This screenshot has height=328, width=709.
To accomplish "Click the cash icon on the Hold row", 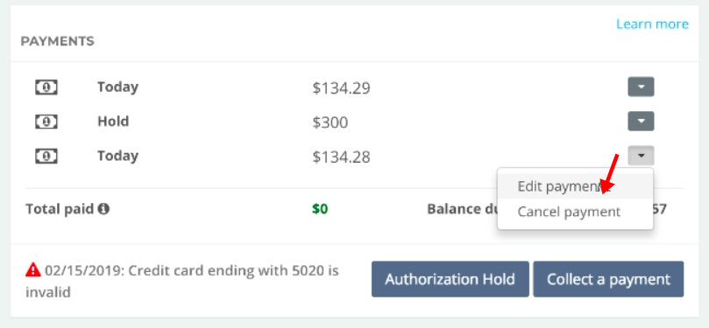I will [x=46, y=122].
